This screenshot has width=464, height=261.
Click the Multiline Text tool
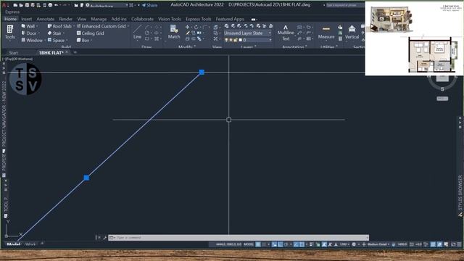click(x=286, y=33)
